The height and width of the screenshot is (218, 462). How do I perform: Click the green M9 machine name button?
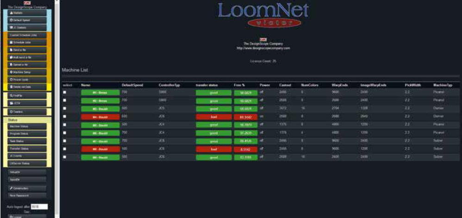[100, 158]
